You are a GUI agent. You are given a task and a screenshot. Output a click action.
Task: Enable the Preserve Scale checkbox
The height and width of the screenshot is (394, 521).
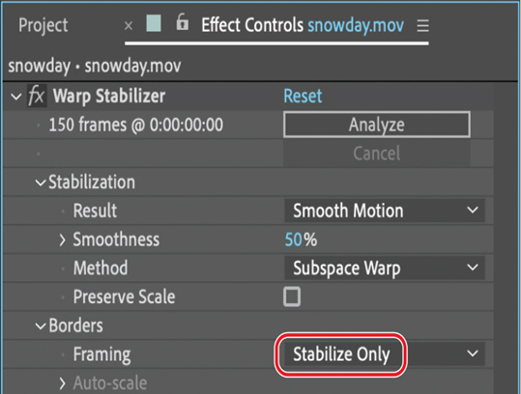pos(292,296)
